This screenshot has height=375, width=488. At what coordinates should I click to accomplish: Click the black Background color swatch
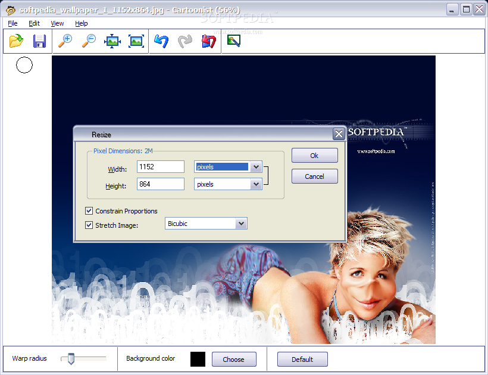[198, 359]
